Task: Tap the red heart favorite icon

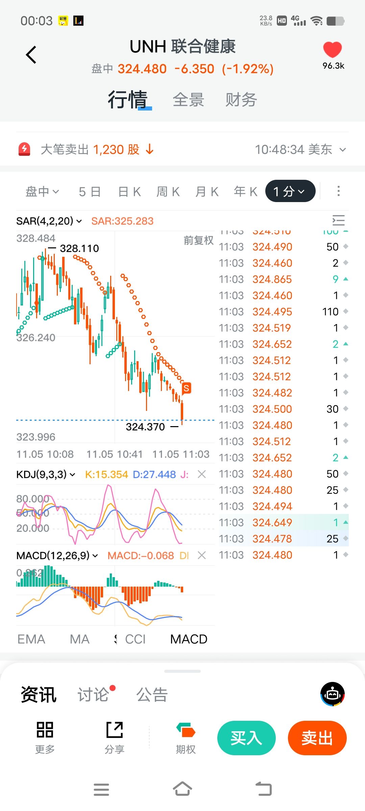Action: pyautogui.click(x=333, y=50)
